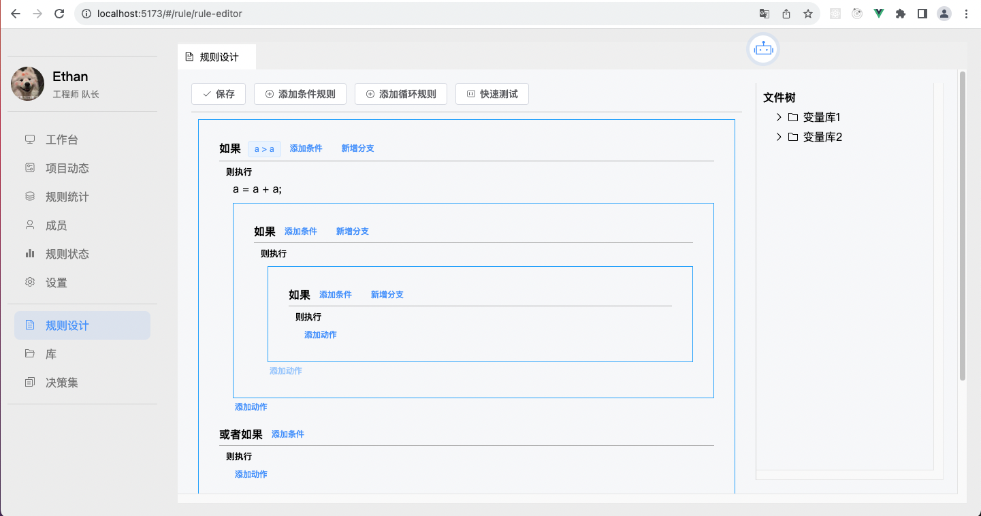Open the Chrome three-dot menu

(x=966, y=14)
